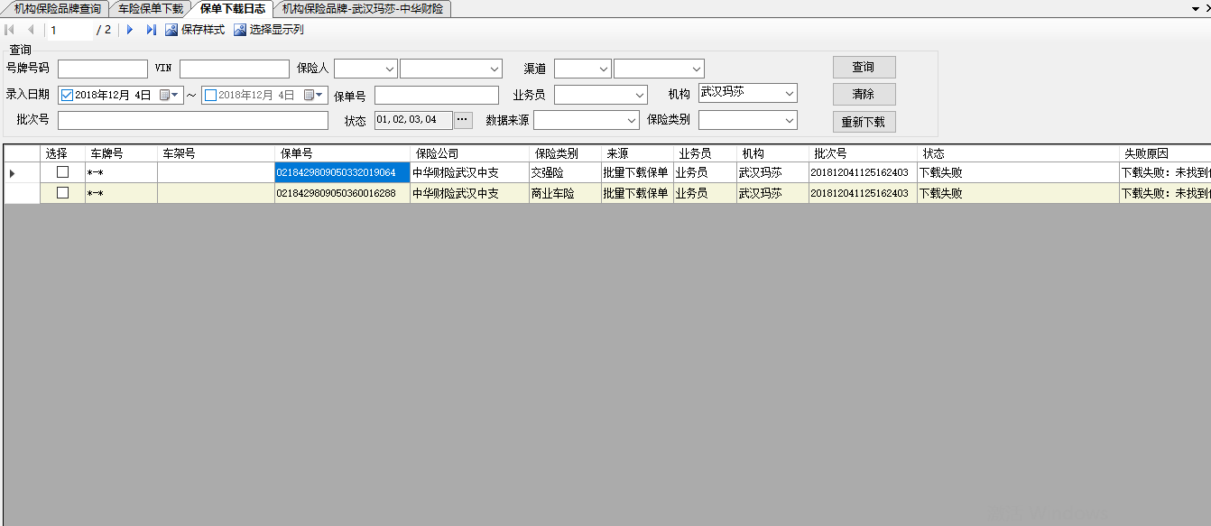
Task: Click the 商业车险 cell in second row
Action: tap(565, 193)
